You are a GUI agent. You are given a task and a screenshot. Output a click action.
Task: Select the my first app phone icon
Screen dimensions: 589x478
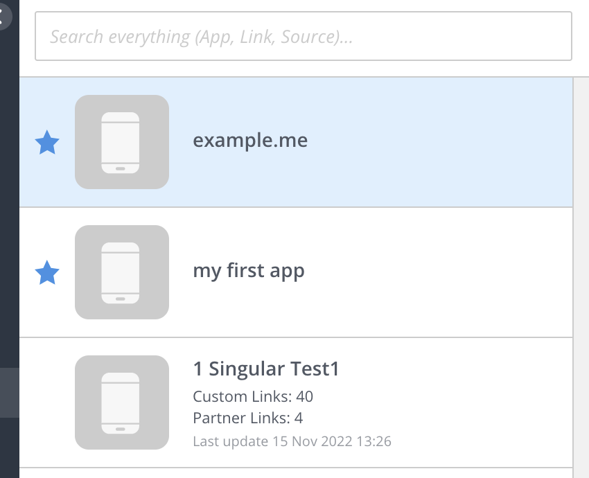pyautogui.click(x=122, y=272)
